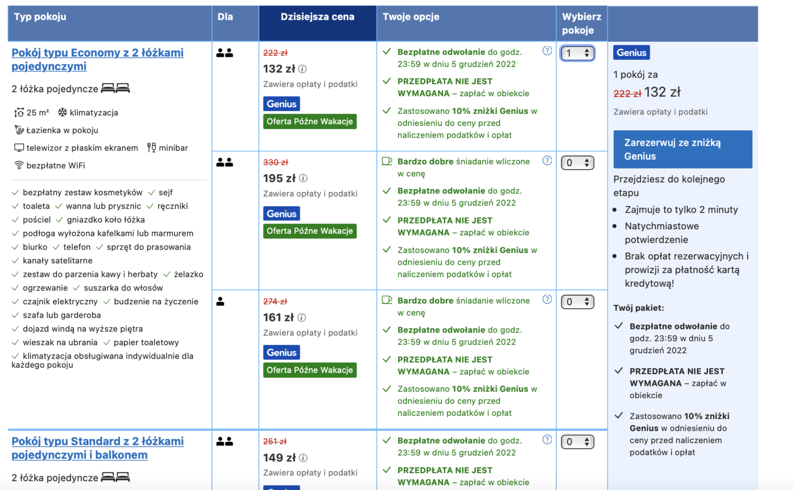The image size is (793, 490).
Task: Click Genius badge in the booking summary panel
Action: coord(631,53)
